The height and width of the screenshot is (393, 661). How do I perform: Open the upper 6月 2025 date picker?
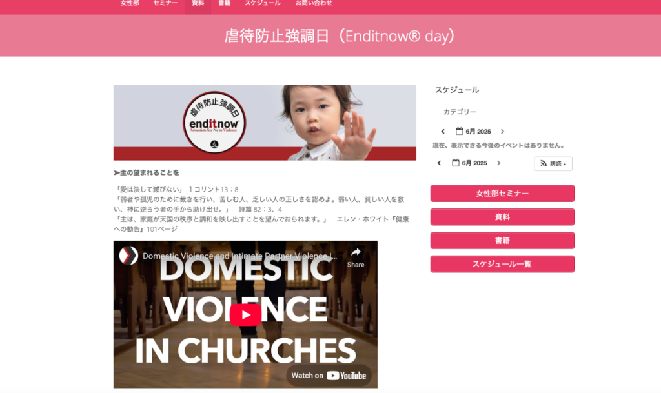(x=473, y=132)
